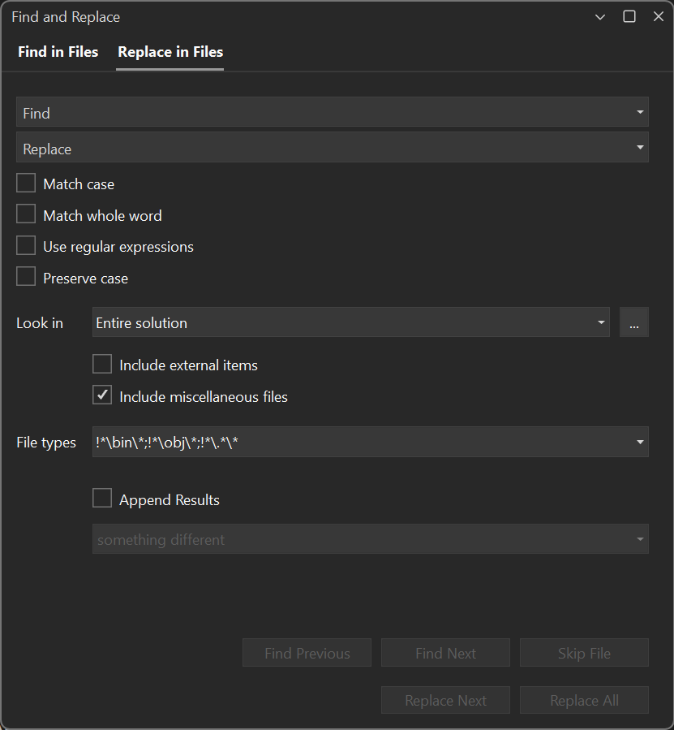Screen dimensions: 674x730
Task: Open the disabled 'something different' dropdown
Action: point(640,538)
